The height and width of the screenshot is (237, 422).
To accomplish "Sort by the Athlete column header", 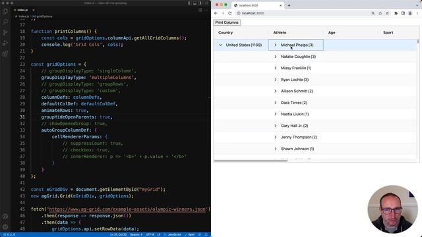I will pos(280,32).
